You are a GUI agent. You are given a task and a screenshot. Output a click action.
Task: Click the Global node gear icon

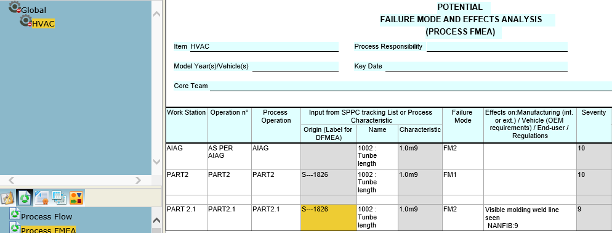[x=14, y=7]
